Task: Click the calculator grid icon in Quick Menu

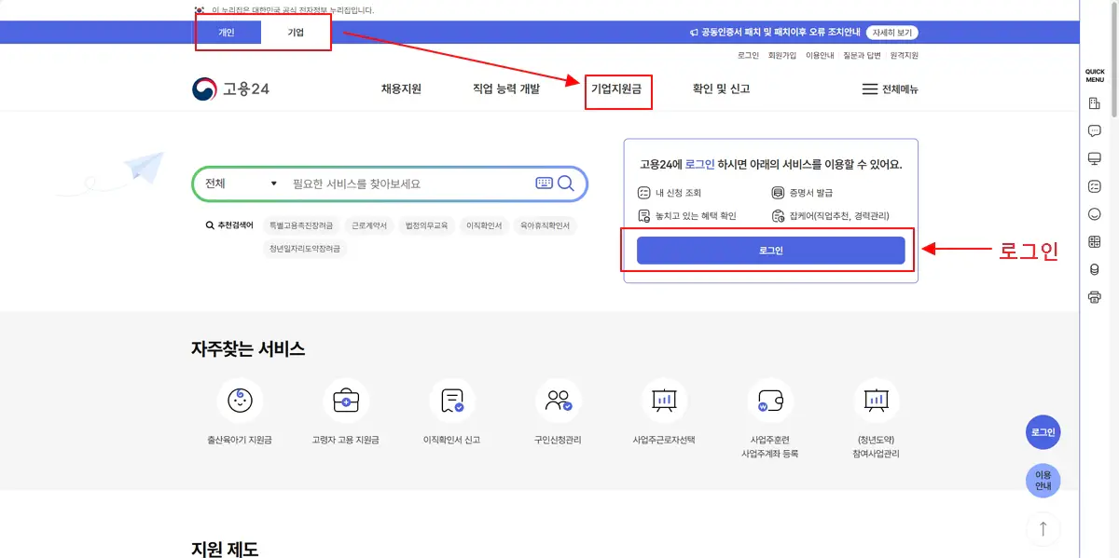Action: click(1095, 242)
